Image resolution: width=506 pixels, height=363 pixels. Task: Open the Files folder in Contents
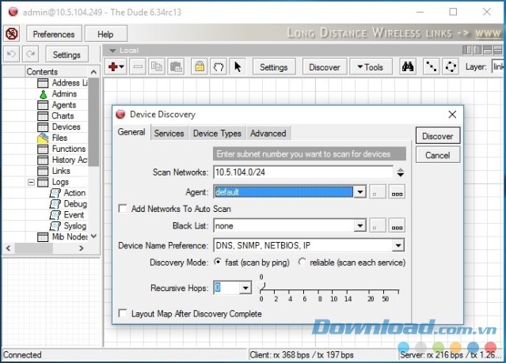(59, 138)
